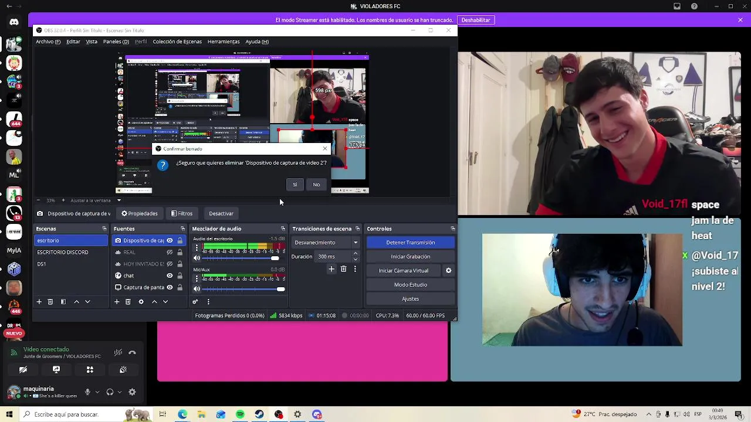The width and height of the screenshot is (751, 422).
Task: Click Detener Transmisión button
Action: click(411, 243)
